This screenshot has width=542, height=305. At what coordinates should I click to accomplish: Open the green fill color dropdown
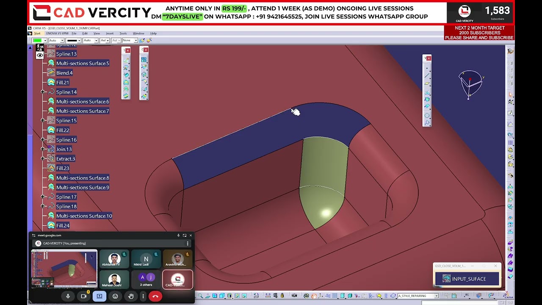pyautogui.click(x=39, y=40)
